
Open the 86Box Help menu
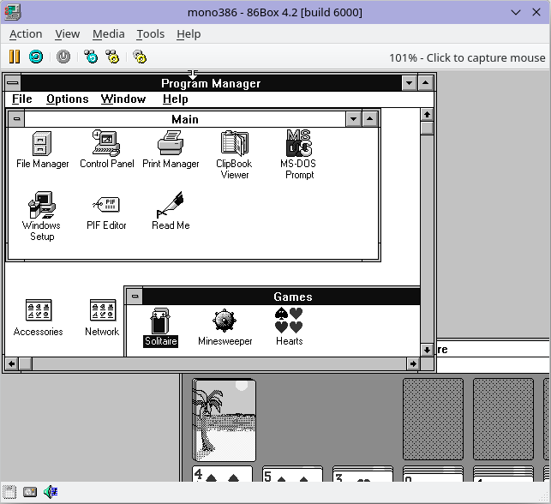pos(189,34)
